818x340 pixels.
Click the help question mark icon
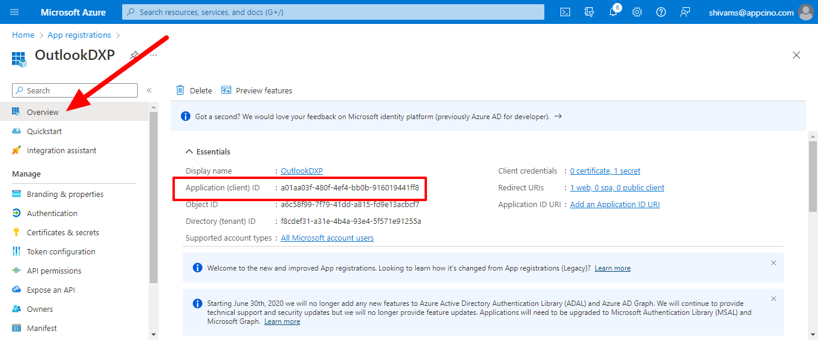tap(661, 12)
